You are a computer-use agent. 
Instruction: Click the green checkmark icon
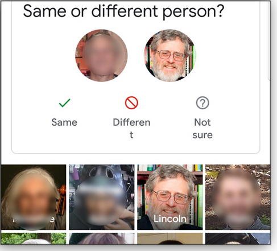(x=64, y=103)
